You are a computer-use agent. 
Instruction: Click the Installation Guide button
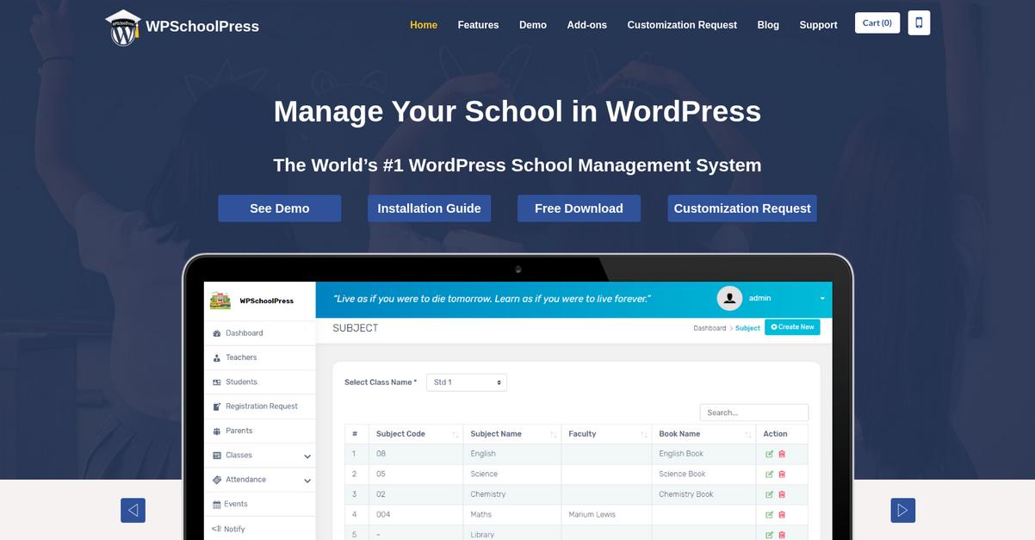click(429, 208)
